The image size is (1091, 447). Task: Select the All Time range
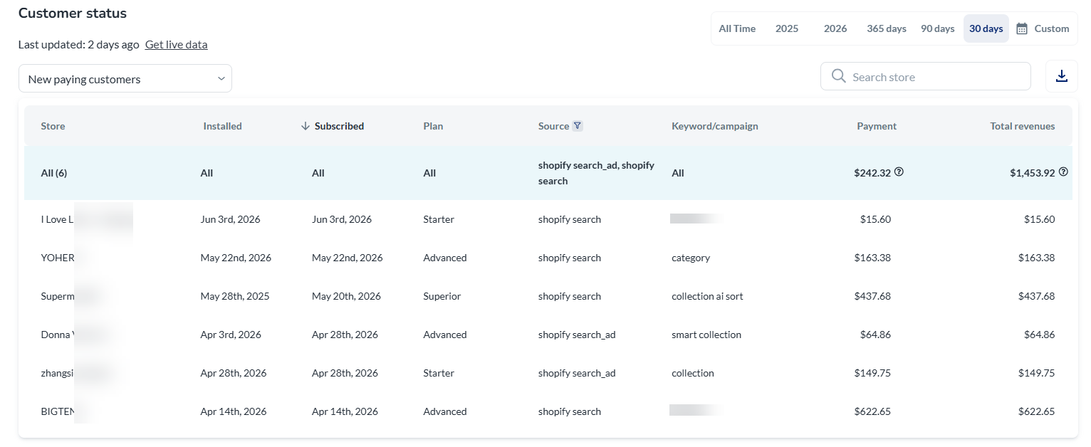[x=737, y=28]
